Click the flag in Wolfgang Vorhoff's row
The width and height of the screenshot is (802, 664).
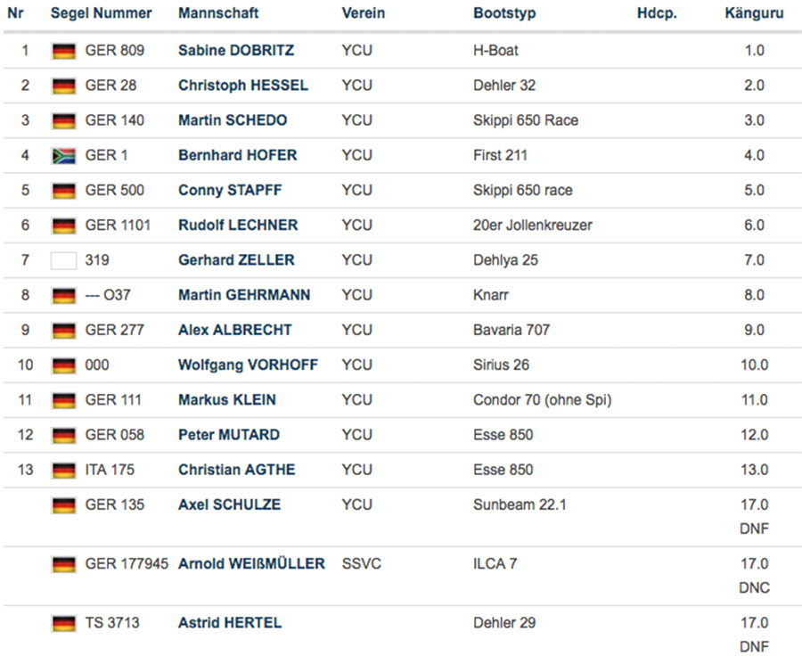point(63,365)
